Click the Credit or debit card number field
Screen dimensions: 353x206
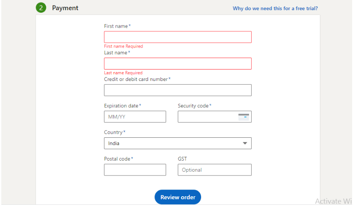178,90
